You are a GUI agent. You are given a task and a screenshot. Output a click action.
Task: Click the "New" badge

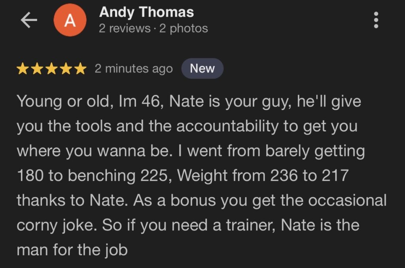[202, 68]
